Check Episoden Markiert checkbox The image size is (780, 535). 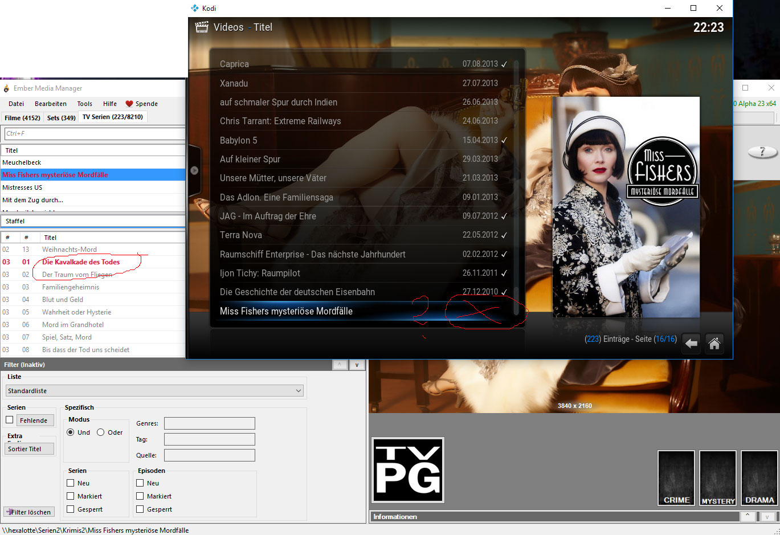(x=140, y=496)
